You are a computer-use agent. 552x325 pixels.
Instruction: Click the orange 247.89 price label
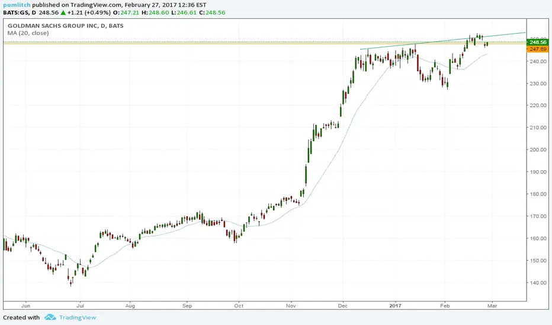(538, 49)
